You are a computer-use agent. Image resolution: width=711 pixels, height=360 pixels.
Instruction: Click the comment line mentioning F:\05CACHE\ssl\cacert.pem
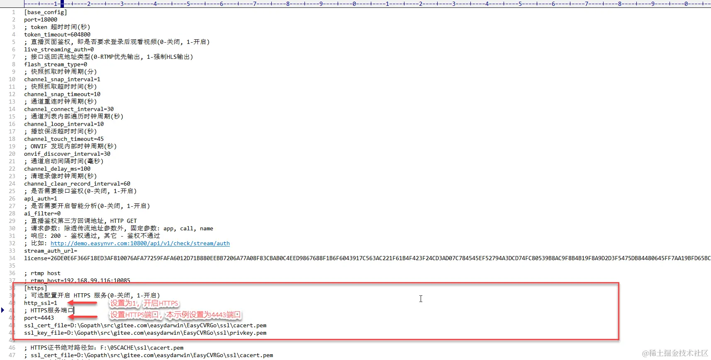coord(104,348)
